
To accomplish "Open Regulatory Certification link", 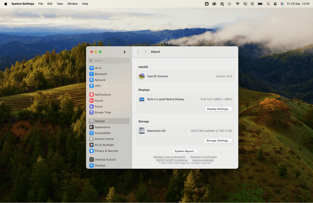I will click(x=203, y=157).
